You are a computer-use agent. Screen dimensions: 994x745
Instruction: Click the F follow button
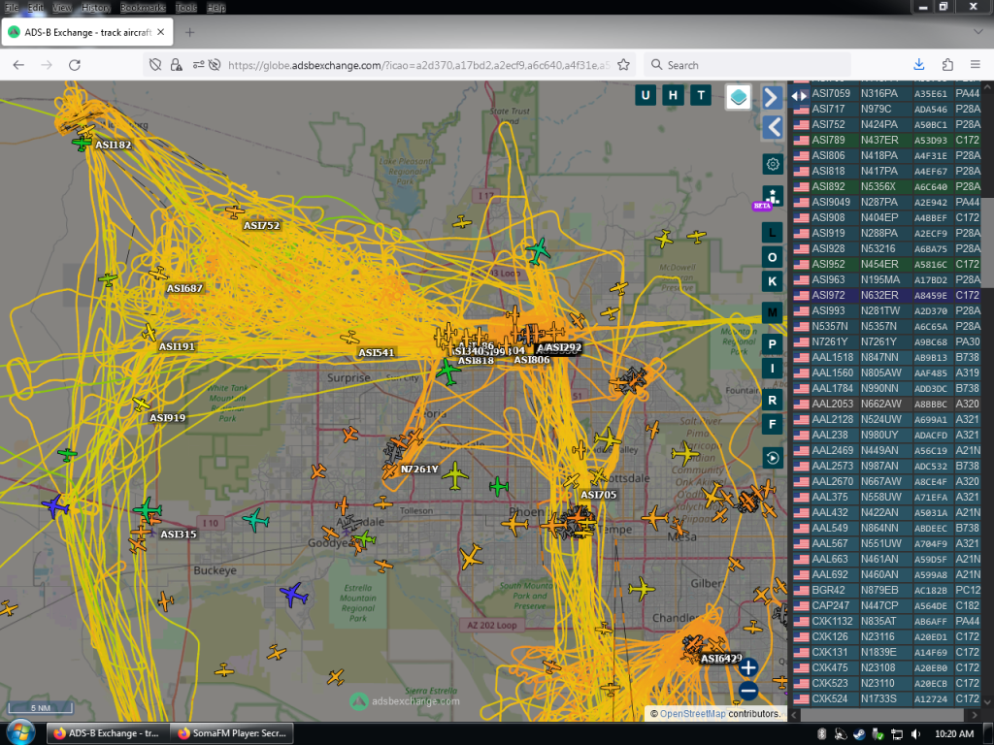772,425
